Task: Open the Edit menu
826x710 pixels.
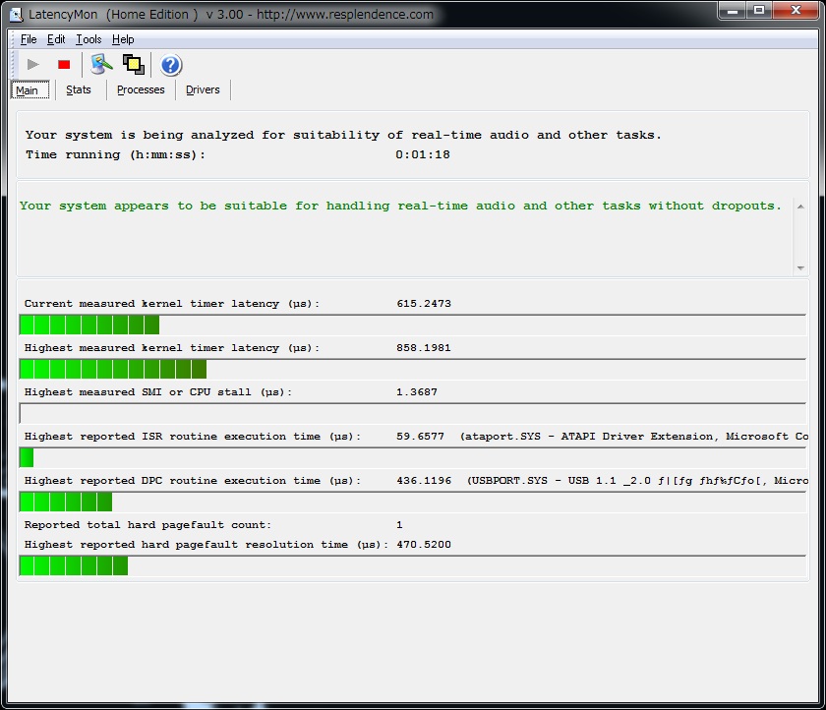Action: [x=56, y=39]
